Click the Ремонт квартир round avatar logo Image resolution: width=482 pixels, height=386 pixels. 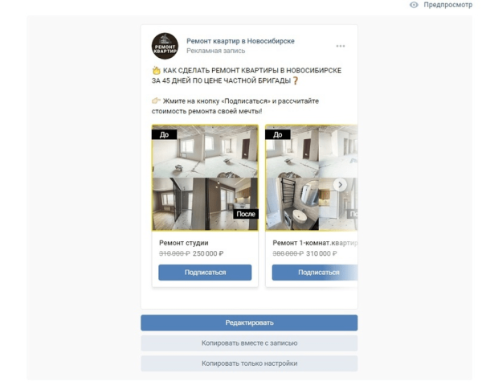coord(165,46)
